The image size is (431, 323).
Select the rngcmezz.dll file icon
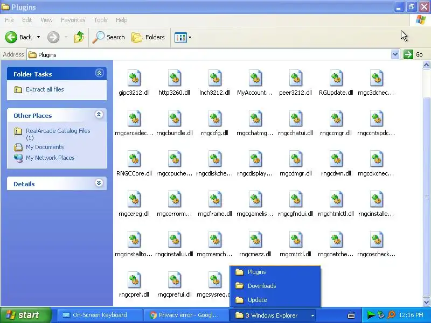coord(255,240)
